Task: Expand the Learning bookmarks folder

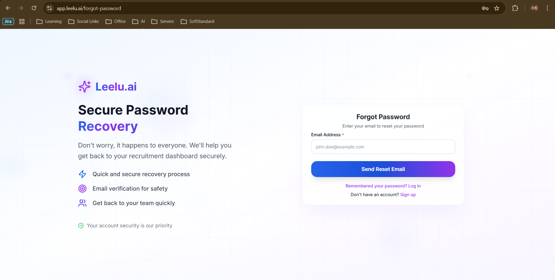Action: 49,21
